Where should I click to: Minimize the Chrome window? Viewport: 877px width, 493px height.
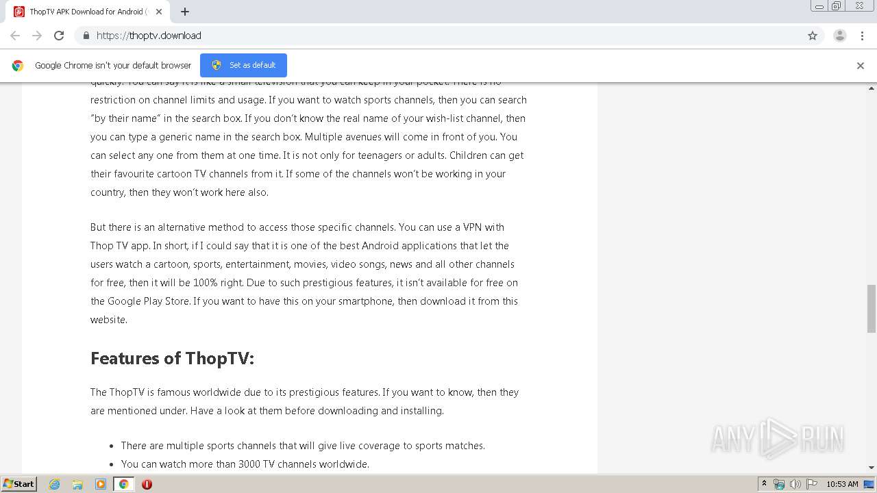819,6
